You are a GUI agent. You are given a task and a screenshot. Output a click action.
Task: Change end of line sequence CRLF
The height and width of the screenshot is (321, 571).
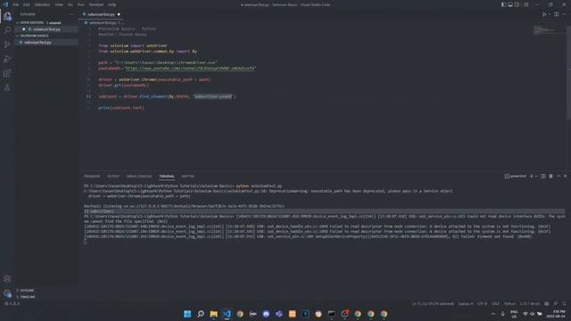(x=495, y=303)
